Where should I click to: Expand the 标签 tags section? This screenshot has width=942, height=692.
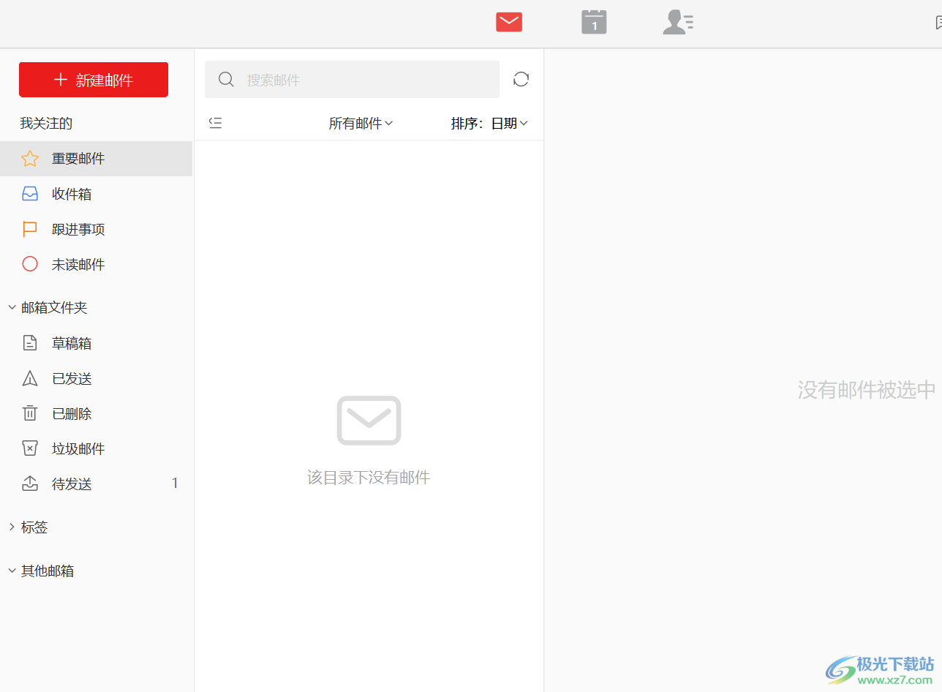click(x=28, y=527)
